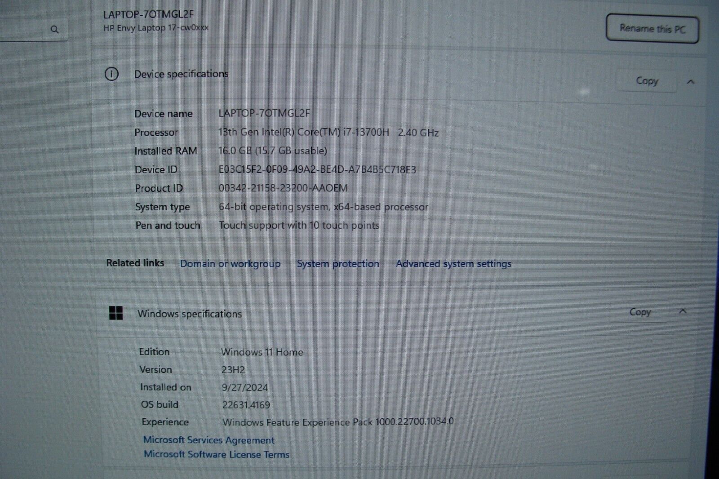Image resolution: width=719 pixels, height=479 pixels.
Task: Click the Rename this PC button
Action: (x=652, y=29)
